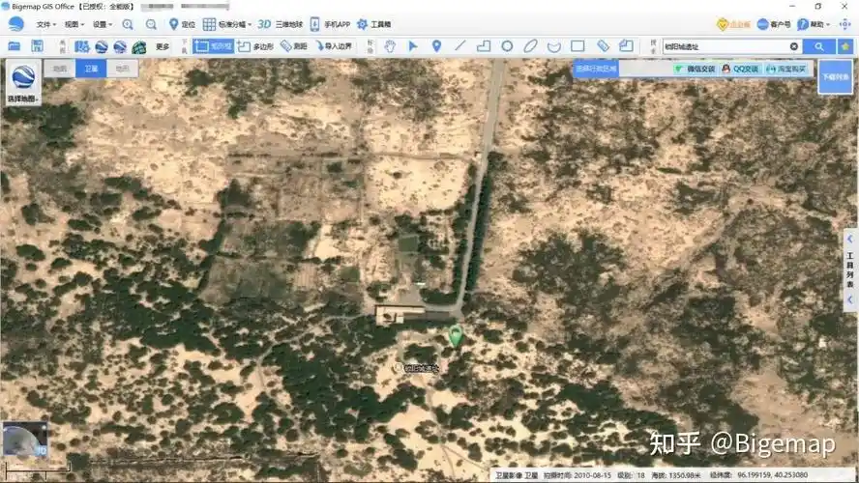The image size is (859, 483).
Task: Select the line drawing tool
Action: 459,45
